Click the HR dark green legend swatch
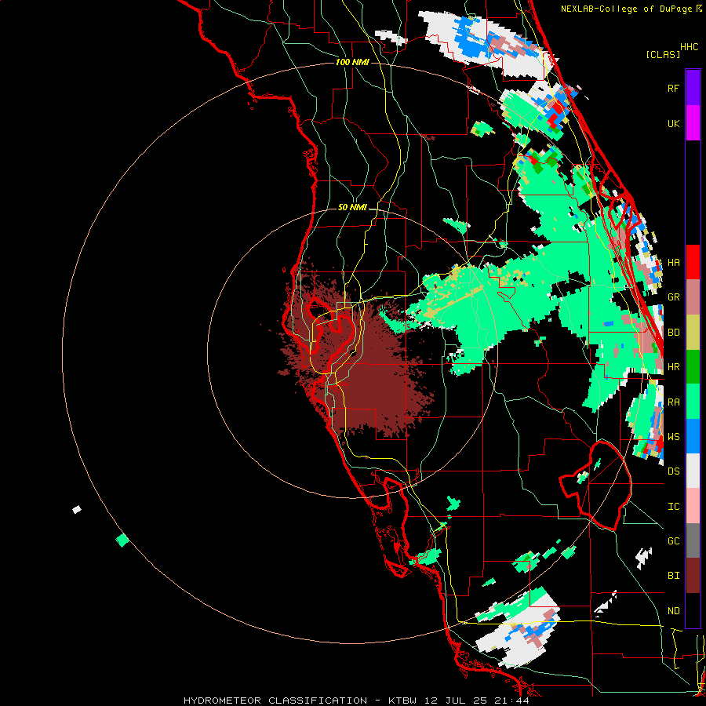The width and height of the screenshot is (706, 706). click(x=693, y=367)
